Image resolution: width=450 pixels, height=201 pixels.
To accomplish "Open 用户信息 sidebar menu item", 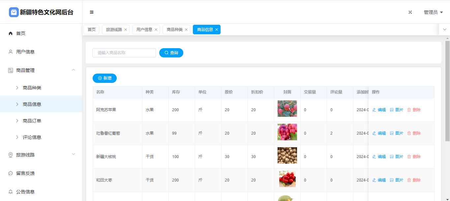I will pos(41,52).
